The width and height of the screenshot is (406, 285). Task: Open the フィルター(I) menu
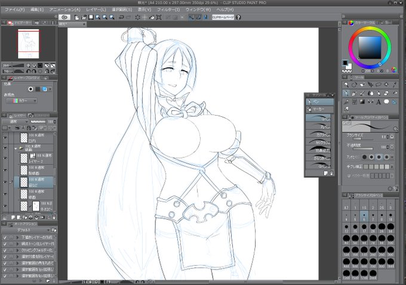point(168,10)
